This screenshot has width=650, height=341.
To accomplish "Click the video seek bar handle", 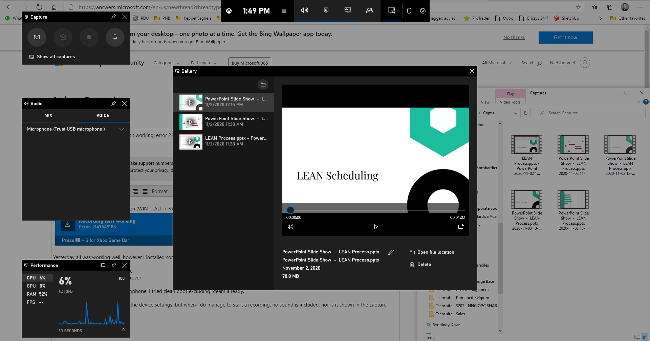I will pos(290,210).
